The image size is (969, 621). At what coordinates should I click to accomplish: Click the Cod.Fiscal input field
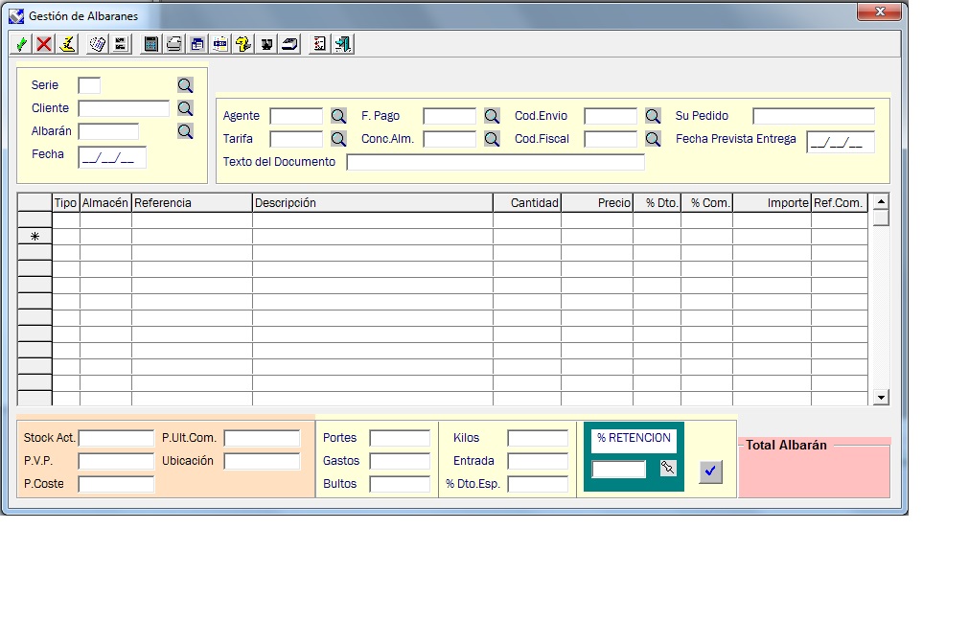point(611,139)
